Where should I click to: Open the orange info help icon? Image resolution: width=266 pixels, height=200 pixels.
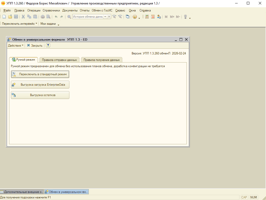click(135, 17)
